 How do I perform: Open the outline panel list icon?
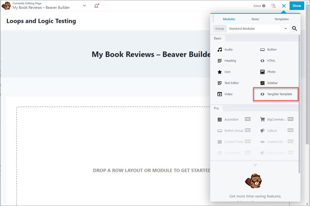[273, 6]
